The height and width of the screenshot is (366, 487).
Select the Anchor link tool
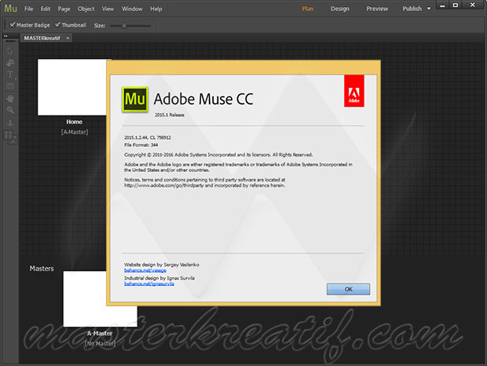pyautogui.click(x=10, y=123)
